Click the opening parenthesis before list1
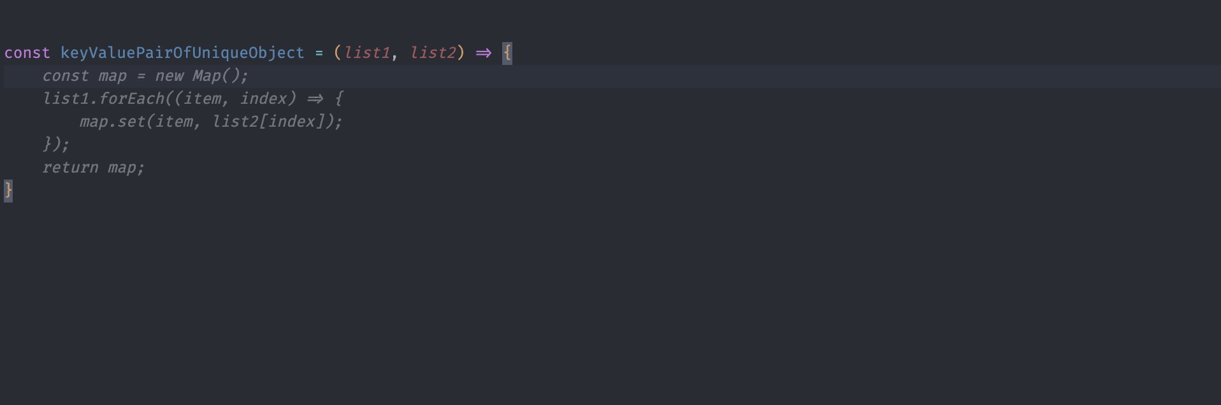1221x405 pixels. tap(338, 53)
